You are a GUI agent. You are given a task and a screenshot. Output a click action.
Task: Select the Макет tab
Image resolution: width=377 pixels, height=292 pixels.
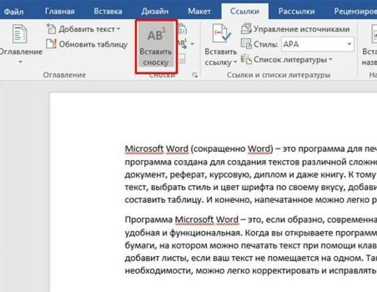click(199, 11)
